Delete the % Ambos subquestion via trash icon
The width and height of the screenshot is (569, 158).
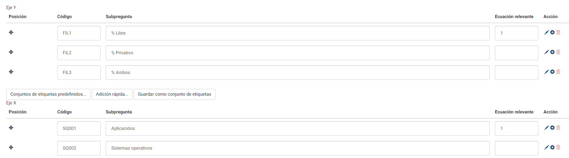tap(558, 72)
